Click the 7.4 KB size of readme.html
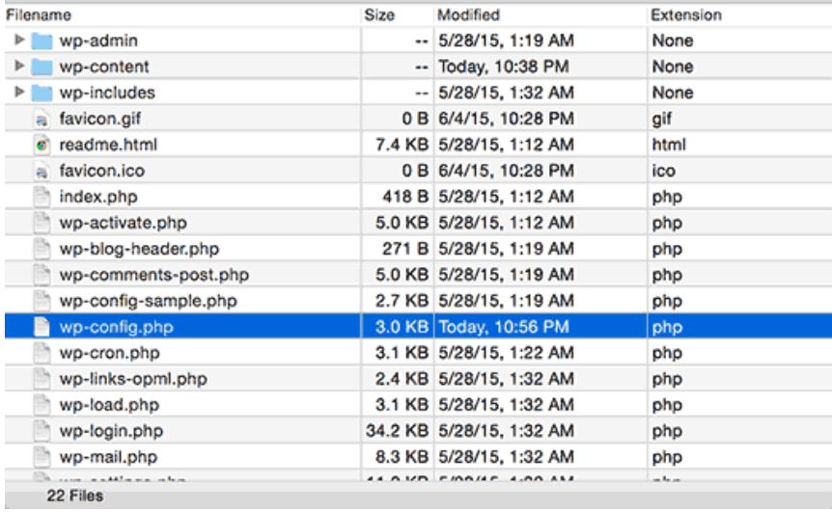The width and height of the screenshot is (832, 512). coord(402,145)
